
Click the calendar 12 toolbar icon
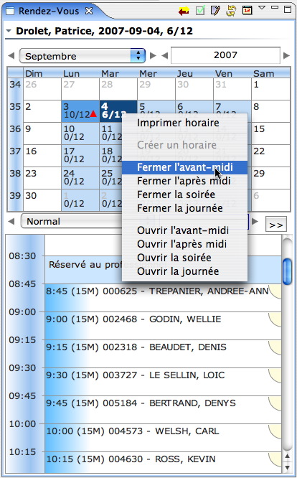coord(247,10)
